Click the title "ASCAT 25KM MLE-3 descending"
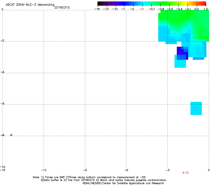Viewport: 211px width, 185px height. click(x=30, y=5)
